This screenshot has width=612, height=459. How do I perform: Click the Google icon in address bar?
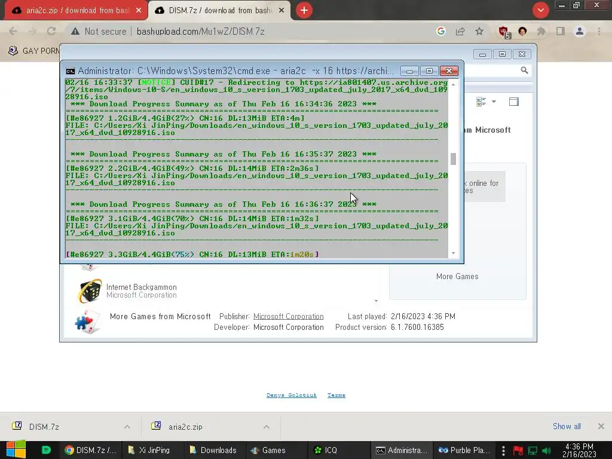441,31
